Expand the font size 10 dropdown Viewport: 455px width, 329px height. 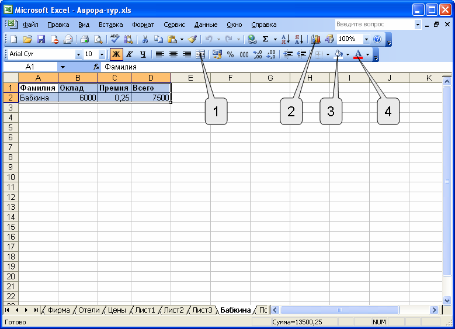102,54
